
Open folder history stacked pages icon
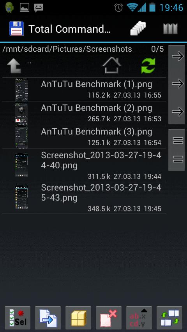coord(138,28)
